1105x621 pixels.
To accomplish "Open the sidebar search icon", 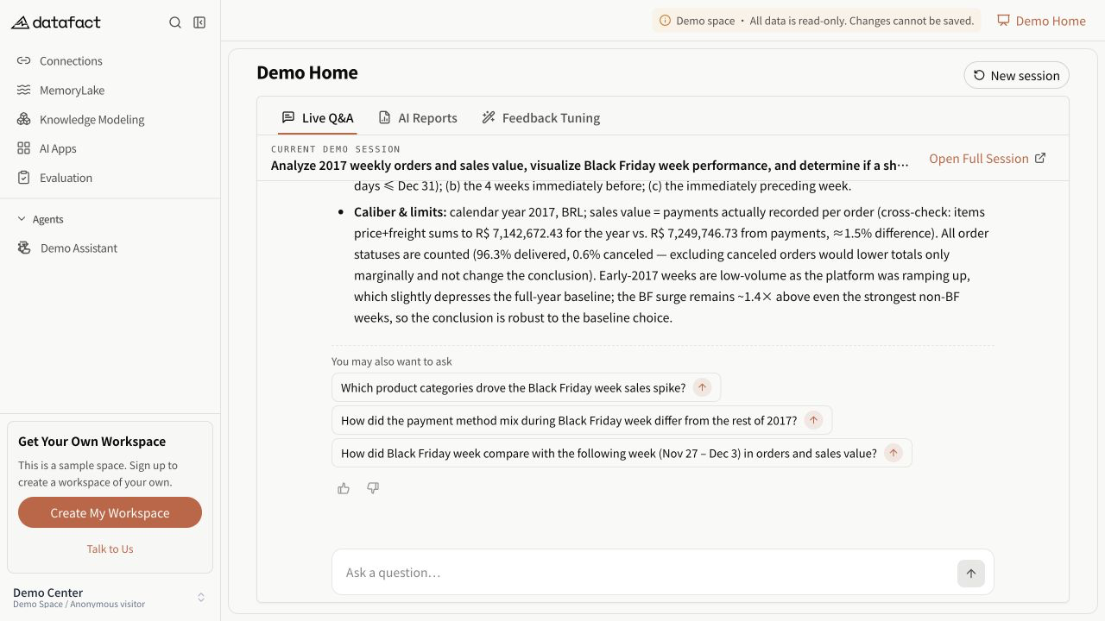I will coord(175,22).
